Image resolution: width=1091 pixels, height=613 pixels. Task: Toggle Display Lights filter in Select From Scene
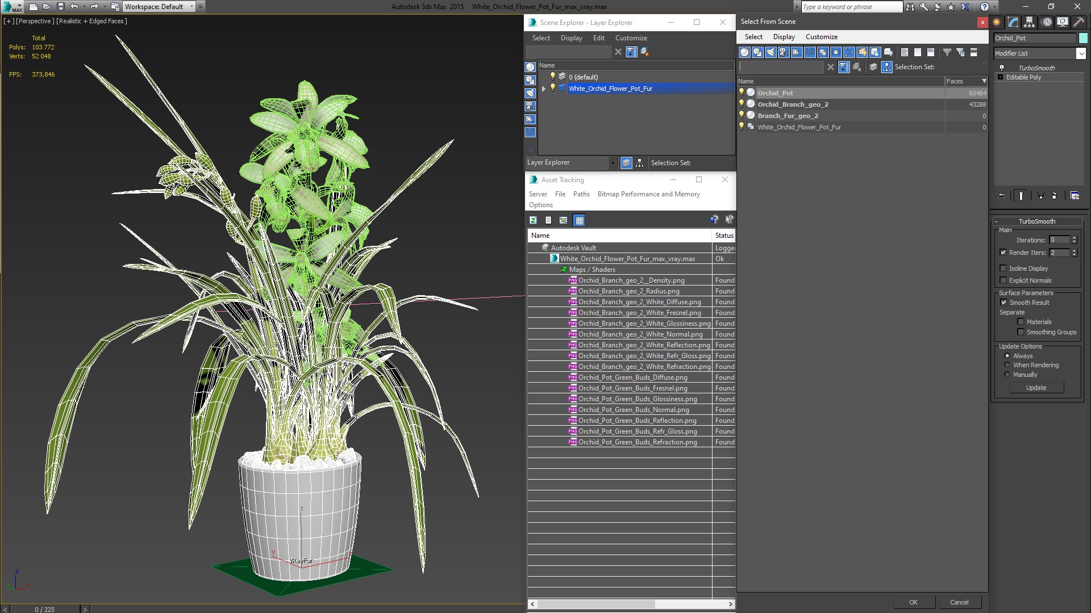pyautogui.click(x=771, y=52)
